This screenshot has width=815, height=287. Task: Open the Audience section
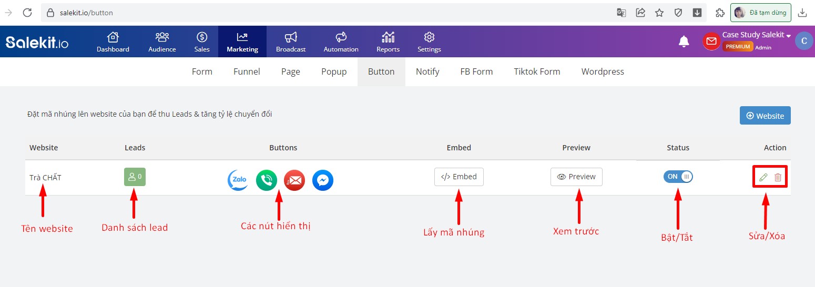coord(162,42)
